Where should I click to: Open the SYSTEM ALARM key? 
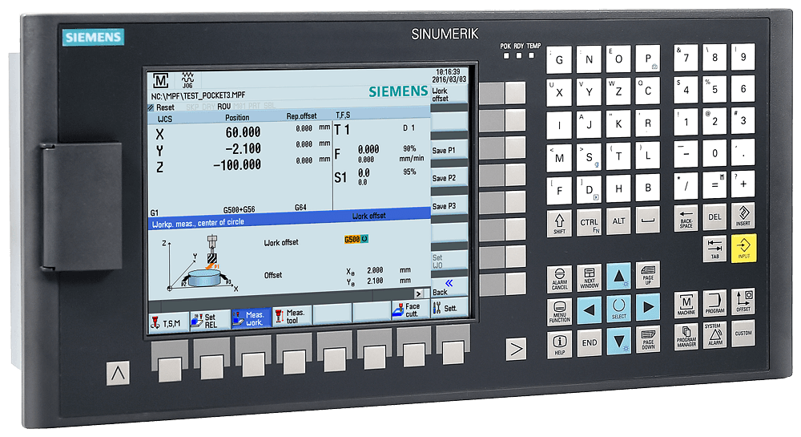tap(714, 335)
